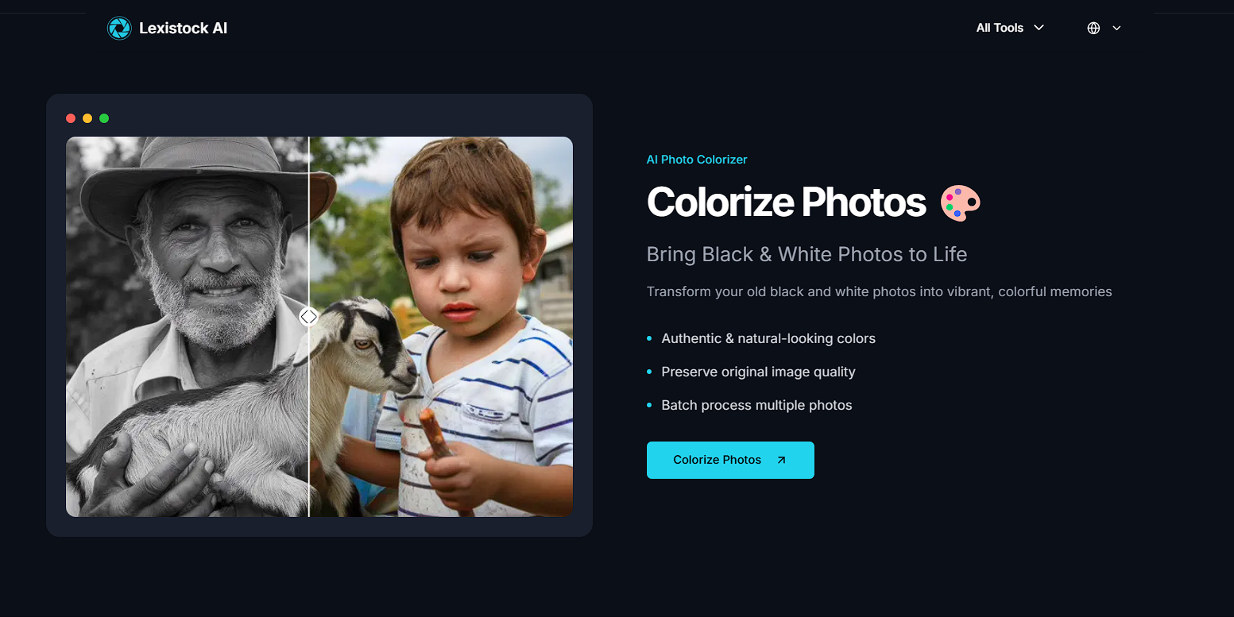The height and width of the screenshot is (617, 1234).
Task: Click the green dot in the mockup window
Action: tap(104, 118)
